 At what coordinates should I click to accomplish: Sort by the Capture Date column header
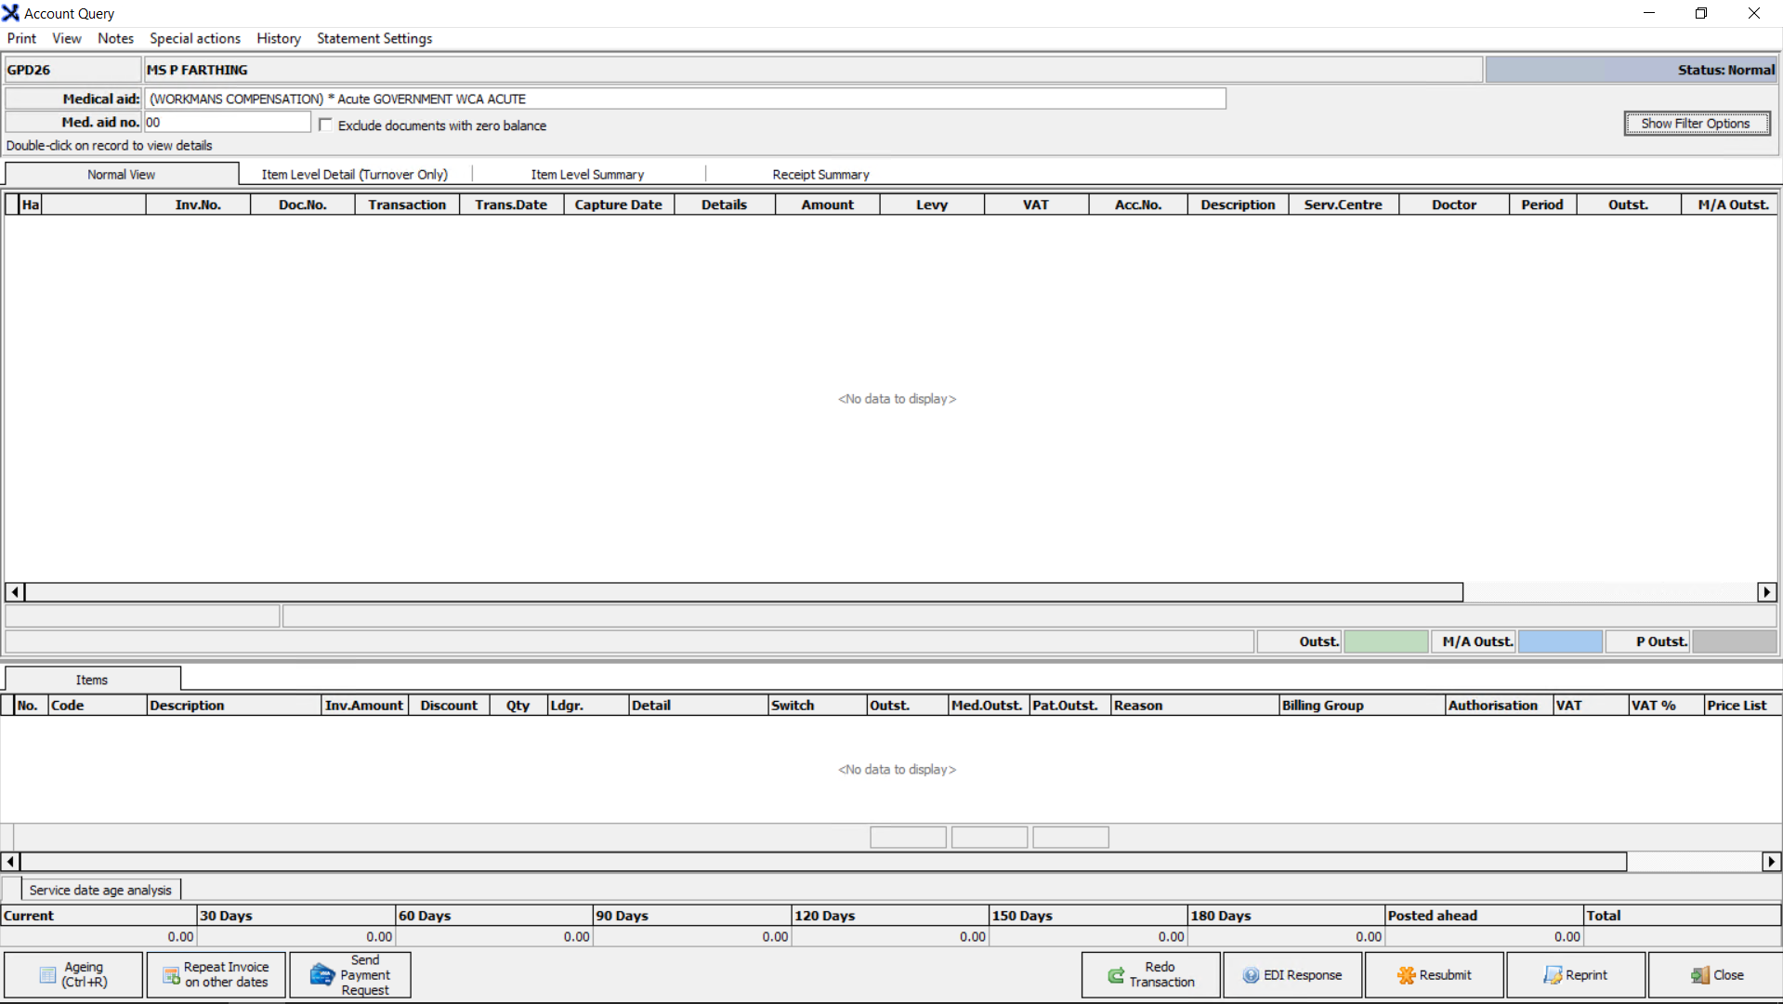[619, 205]
